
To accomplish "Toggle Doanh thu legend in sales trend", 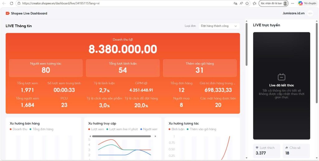I will (x=18, y=129).
